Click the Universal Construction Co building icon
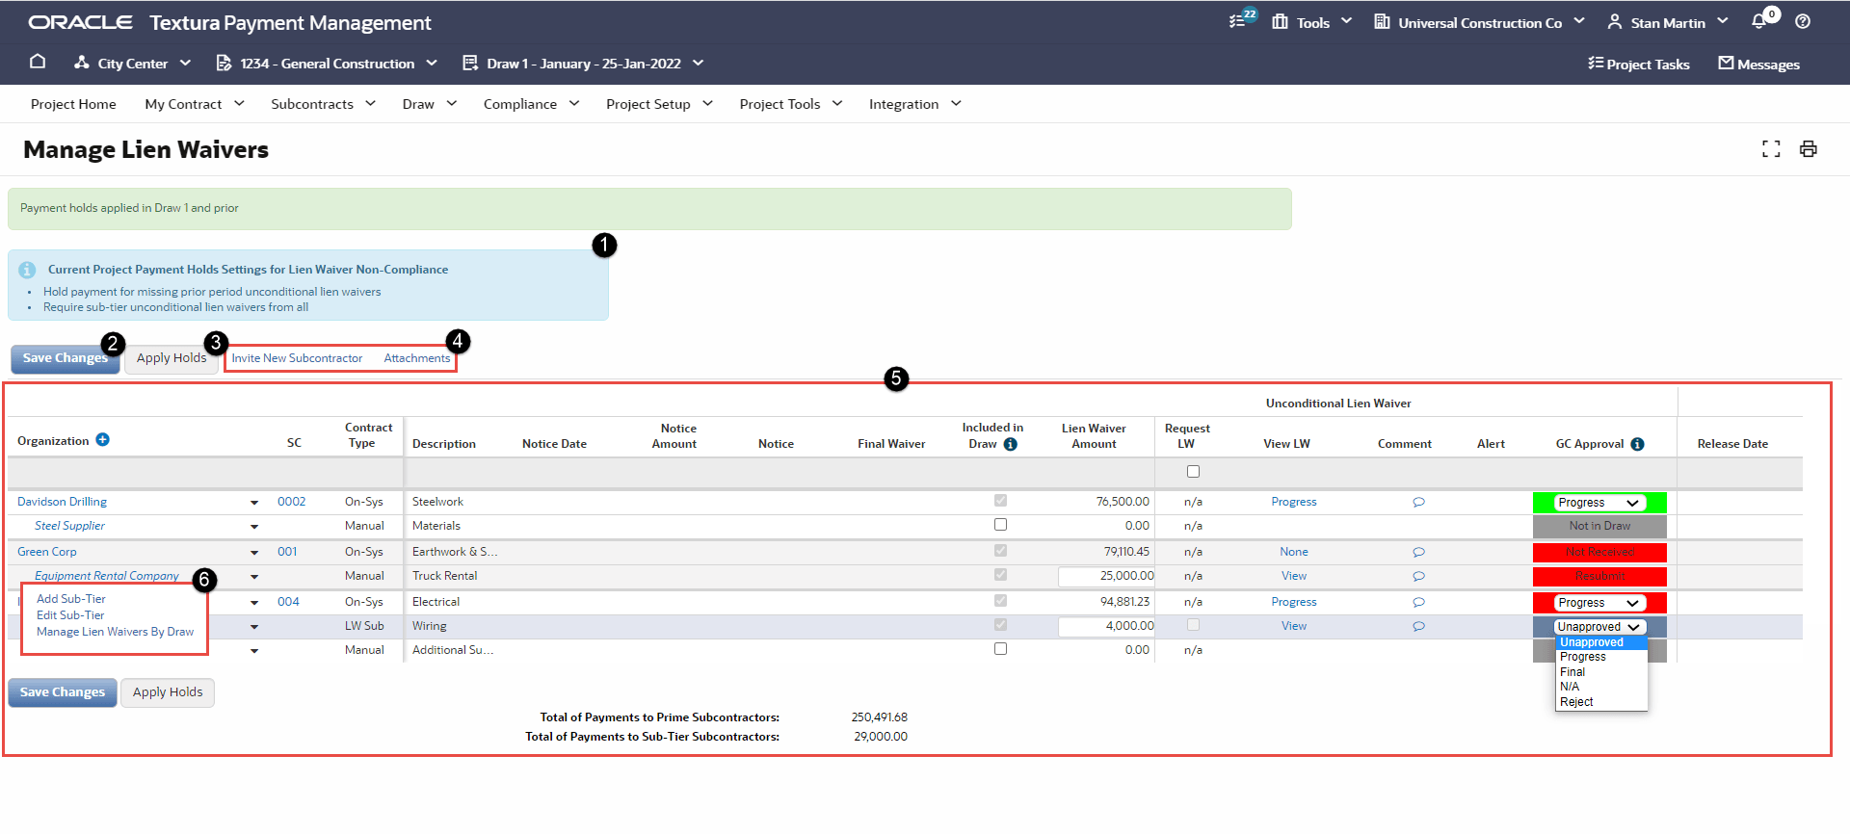The height and width of the screenshot is (834, 1850). click(1382, 21)
